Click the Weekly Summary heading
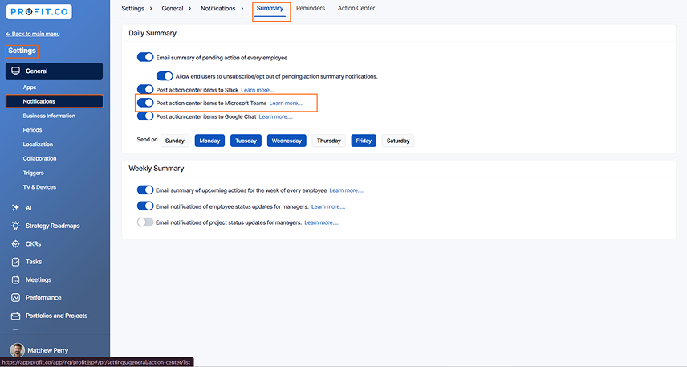This screenshot has width=687, height=367. (156, 169)
